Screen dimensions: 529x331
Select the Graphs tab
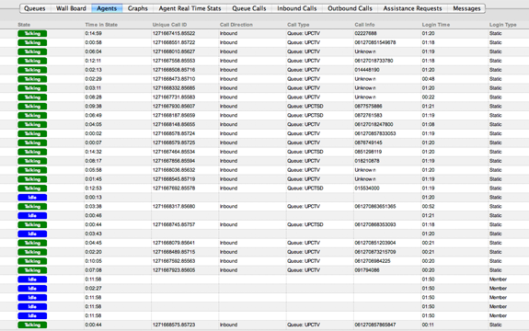tap(138, 8)
